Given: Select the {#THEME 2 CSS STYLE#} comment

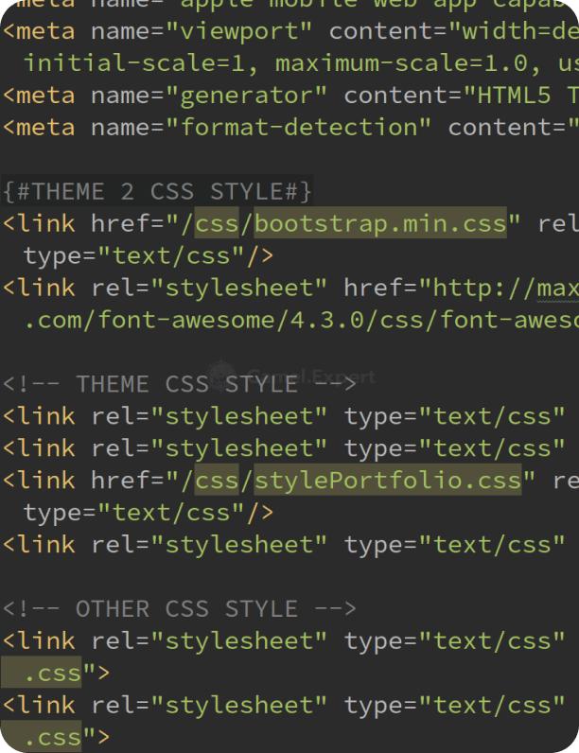Looking at the screenshot, I should (157, 192).
